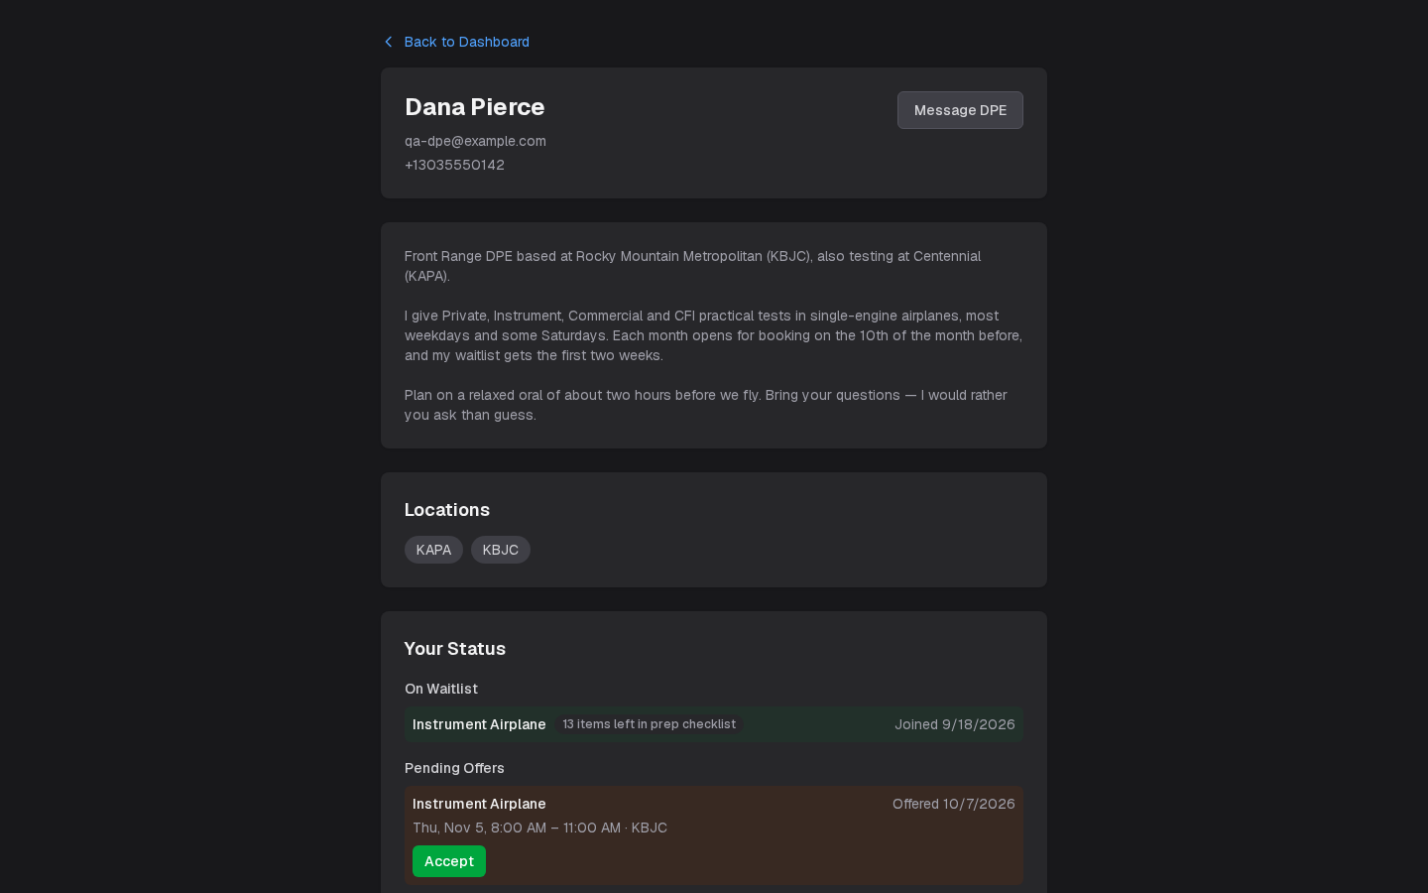This screenshot has width=1428, height=893.
Task: Click the 13 items left in prep checklist badge
Action: (650, 724)
